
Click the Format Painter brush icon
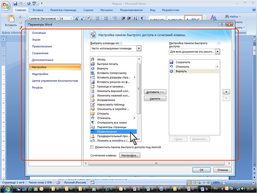tap(20, 27)
